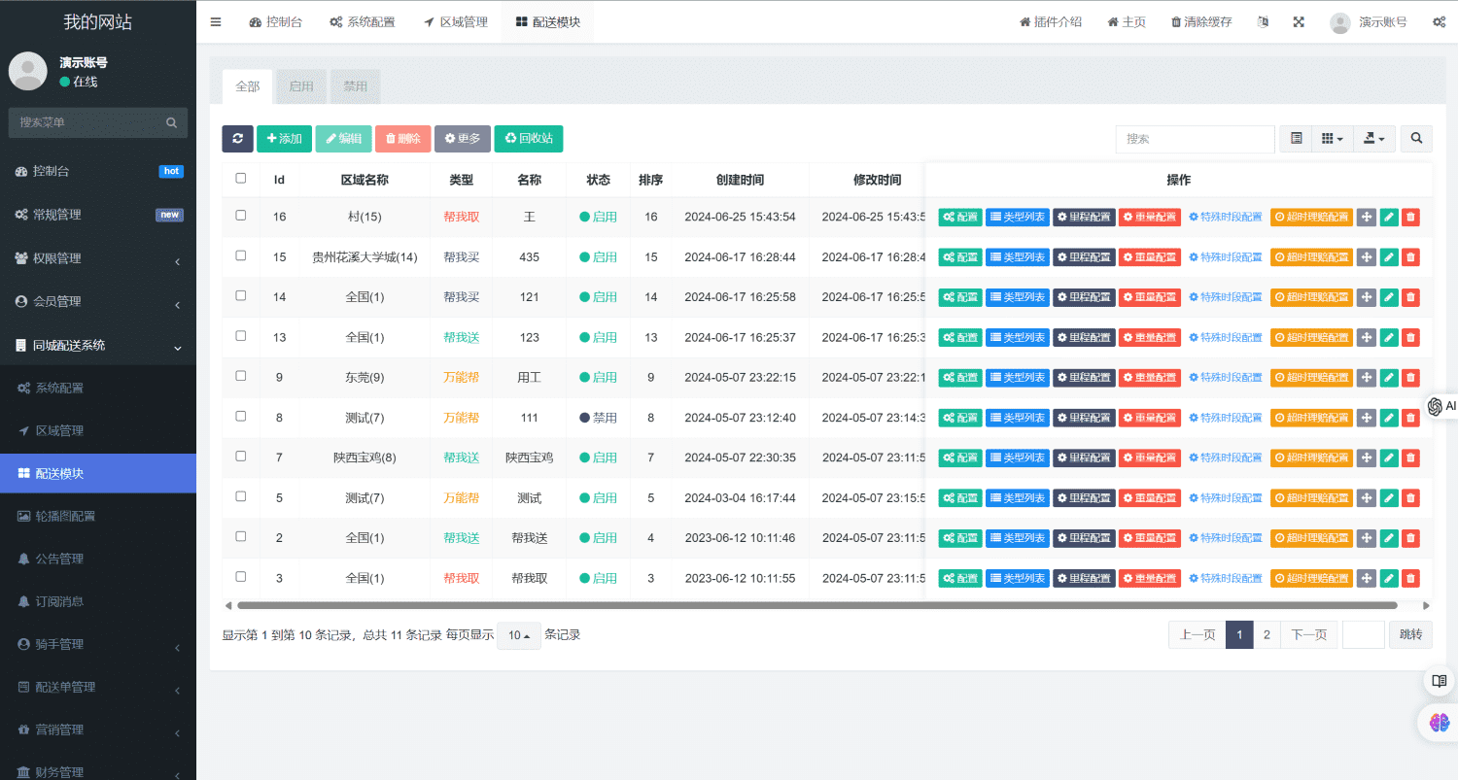Switch to the 禁用 filter tab
Image resolution: width=1458 pixels, height=780 pixels.
[356, 86]
